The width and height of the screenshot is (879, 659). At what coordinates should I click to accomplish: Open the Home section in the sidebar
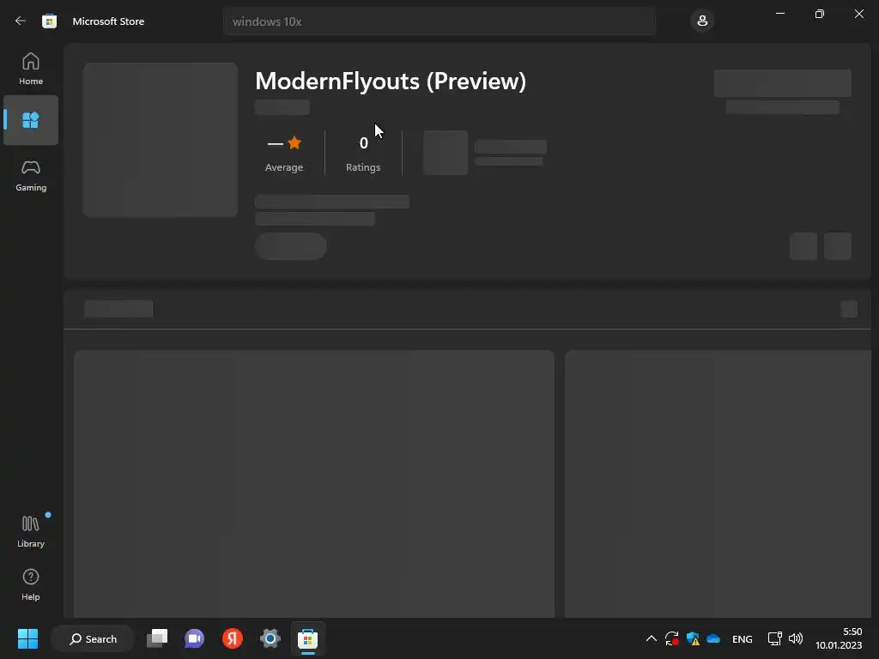pyautogui.click(x=31, y=69)
